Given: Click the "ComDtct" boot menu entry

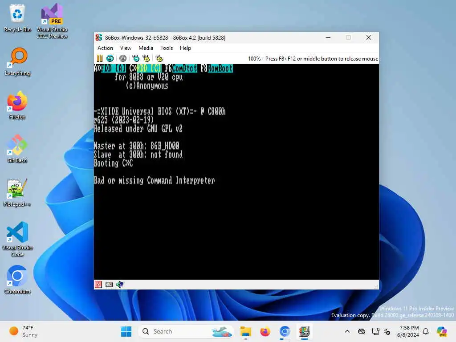Looking at the screenshot, I should pyautogui.click(x=185, y=68).
